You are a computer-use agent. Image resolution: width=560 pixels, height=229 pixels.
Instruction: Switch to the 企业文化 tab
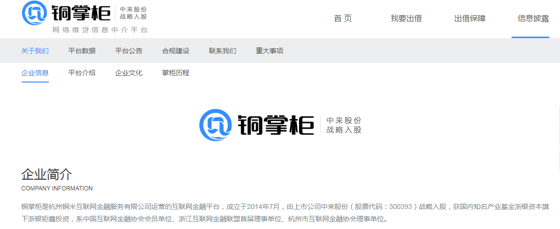(x=129, y=73)
